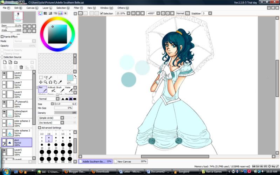Toggle the Selection checkbox in canvas toolbar
Image resolution: width=280 pixels, height=175 pixels.
102,14
